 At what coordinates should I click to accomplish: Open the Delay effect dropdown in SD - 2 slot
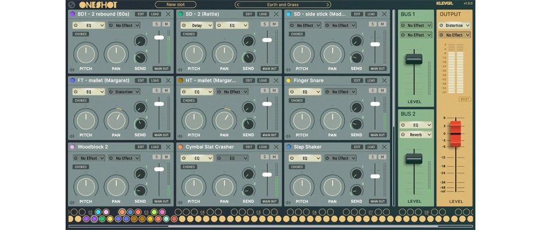[x=197, y=25]
